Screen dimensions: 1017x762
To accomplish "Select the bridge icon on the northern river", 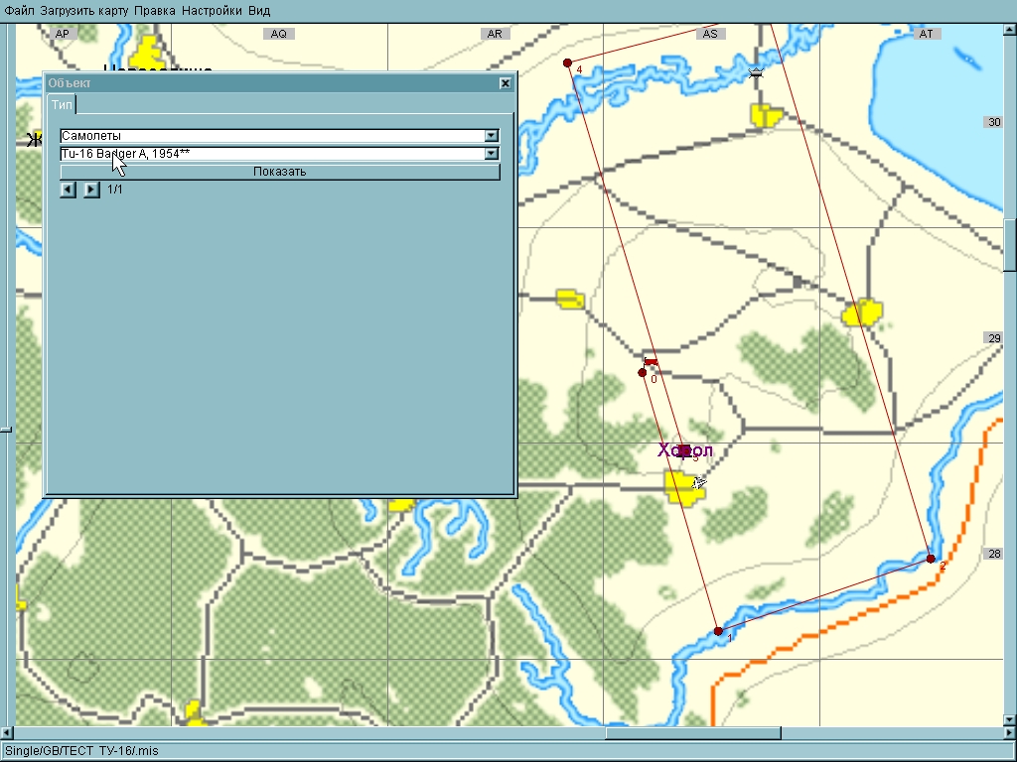I will 756,73.
